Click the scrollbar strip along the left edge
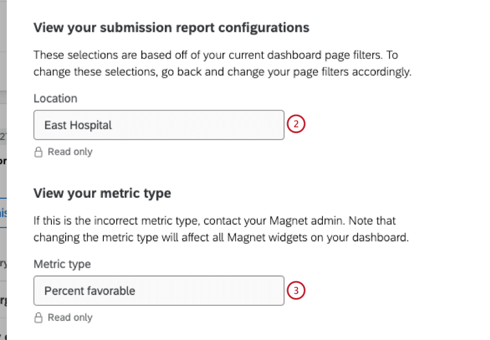 2,170
